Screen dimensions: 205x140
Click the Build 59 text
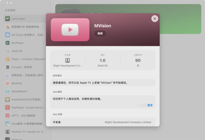(x=103, y=66)
